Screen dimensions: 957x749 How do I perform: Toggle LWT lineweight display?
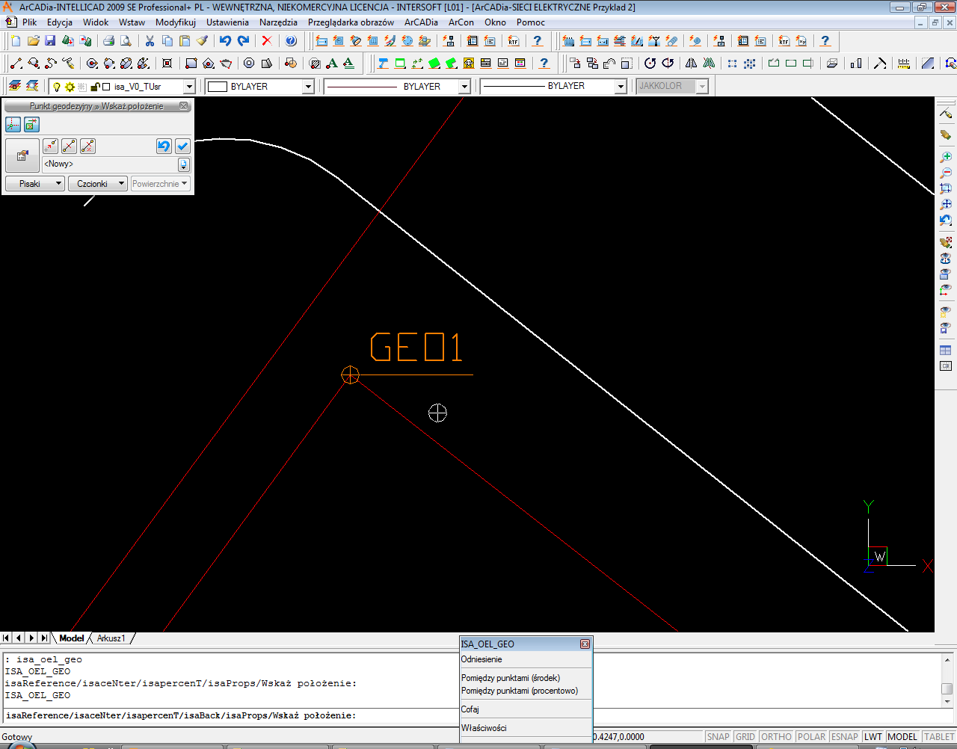click(873, 737)
